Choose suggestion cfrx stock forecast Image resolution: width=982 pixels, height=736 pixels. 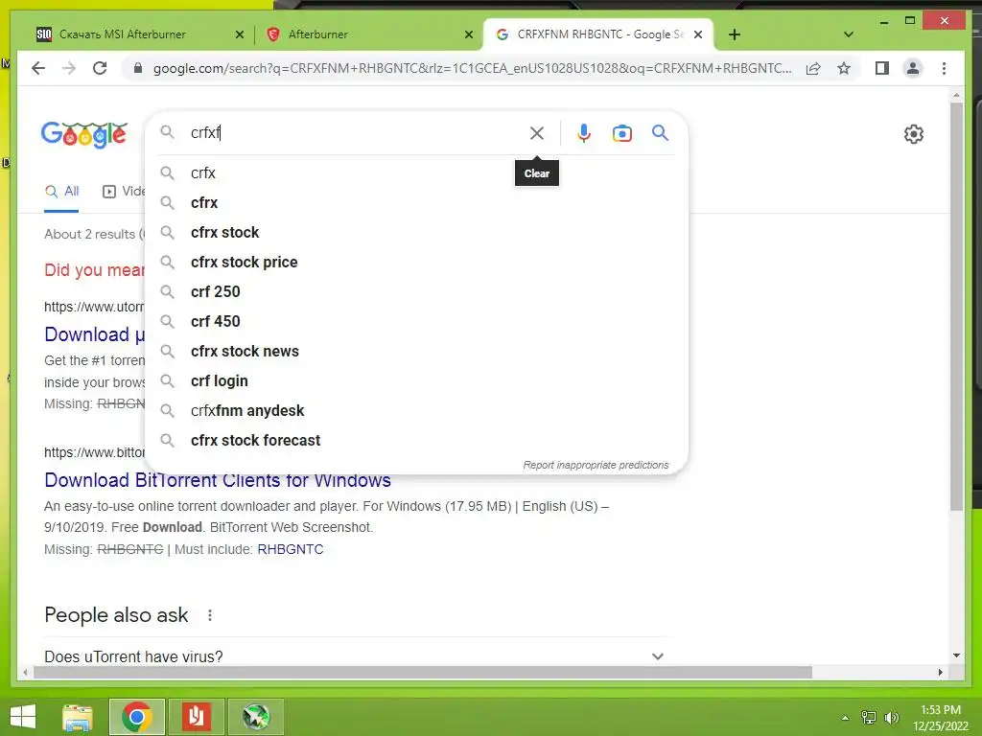tap(416, 441)
